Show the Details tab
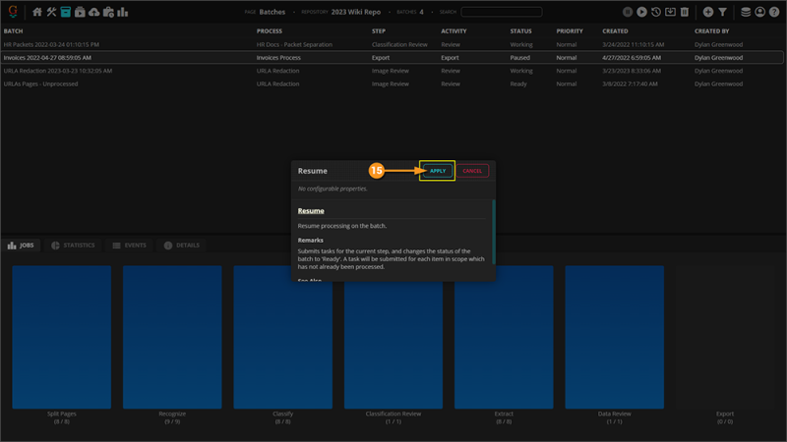The image size is (787, 442). tap(181, 246)
